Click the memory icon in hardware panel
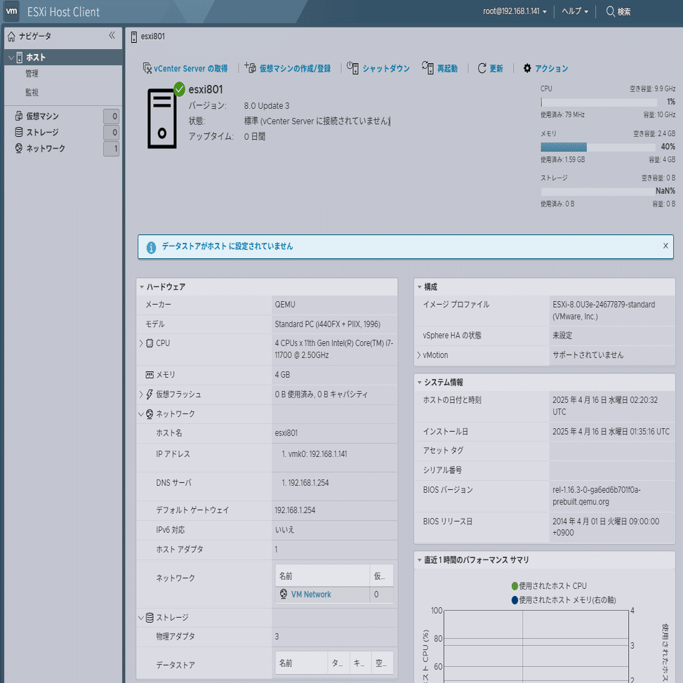683x683 pixels. 150,375
